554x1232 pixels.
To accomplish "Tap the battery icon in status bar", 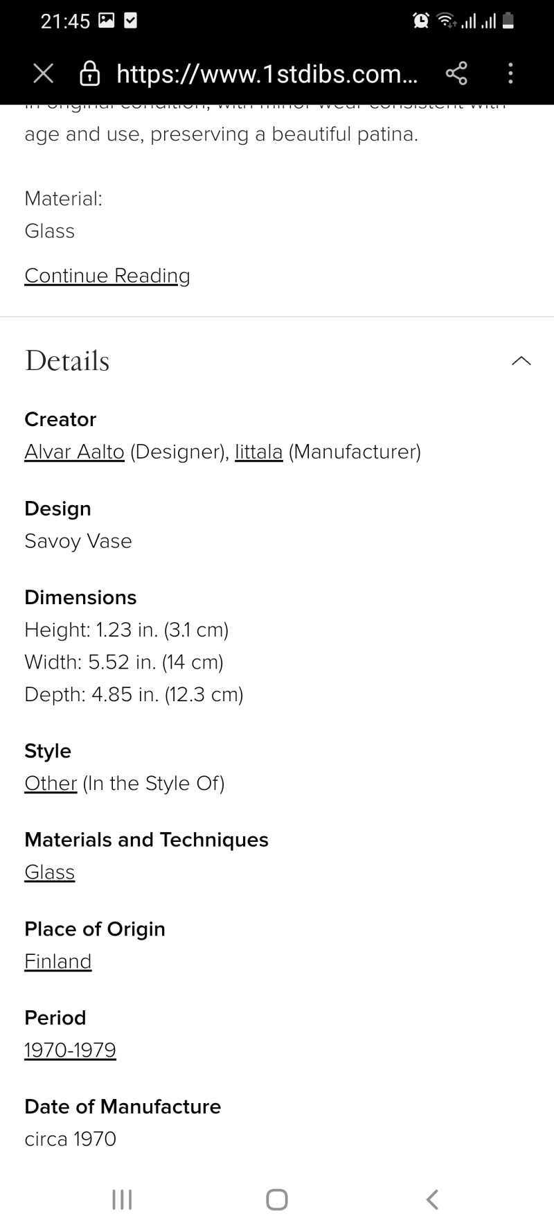I will (508, 21).
